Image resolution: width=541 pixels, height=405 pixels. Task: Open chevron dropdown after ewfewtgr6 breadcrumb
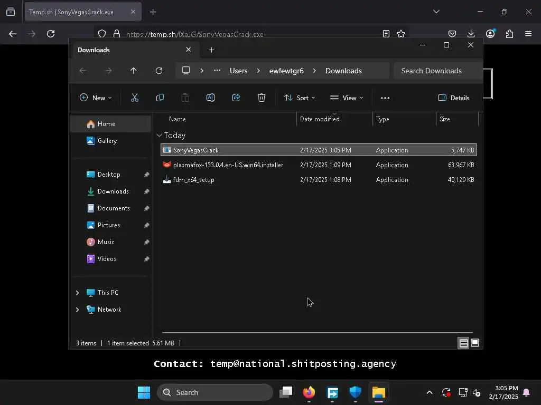click(x=314, y=71)
